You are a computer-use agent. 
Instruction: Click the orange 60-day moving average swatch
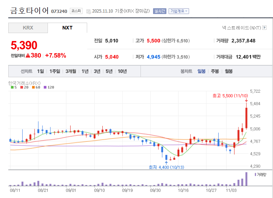coord(33,87)
